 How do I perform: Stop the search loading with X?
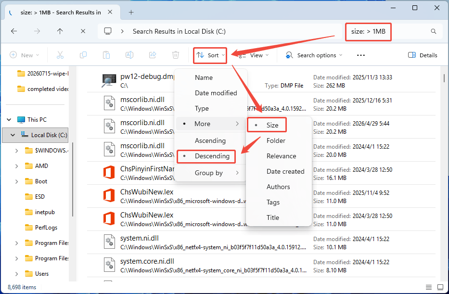[83, 31]
